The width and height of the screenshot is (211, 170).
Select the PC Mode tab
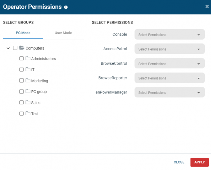(x=23, y=33)
